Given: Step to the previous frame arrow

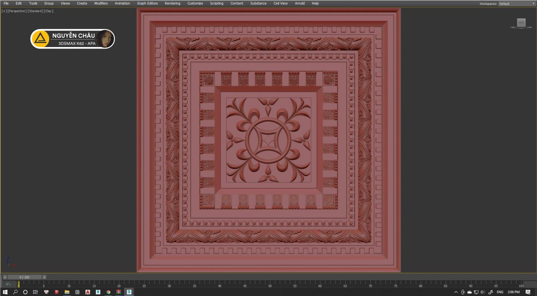Looking at the screenshot, I should 5,277.
